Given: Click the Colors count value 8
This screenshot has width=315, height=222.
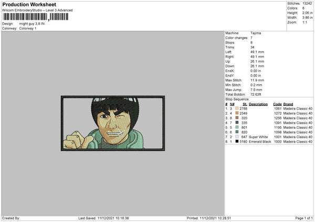Looking at the screenshot, I should (303, 8).
